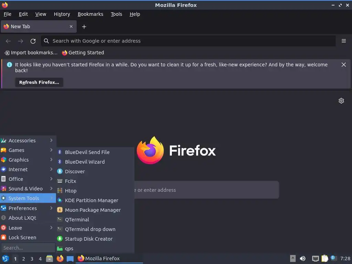Expand the Office submenu
The image size is (352, 264).
tap(28, 179)
